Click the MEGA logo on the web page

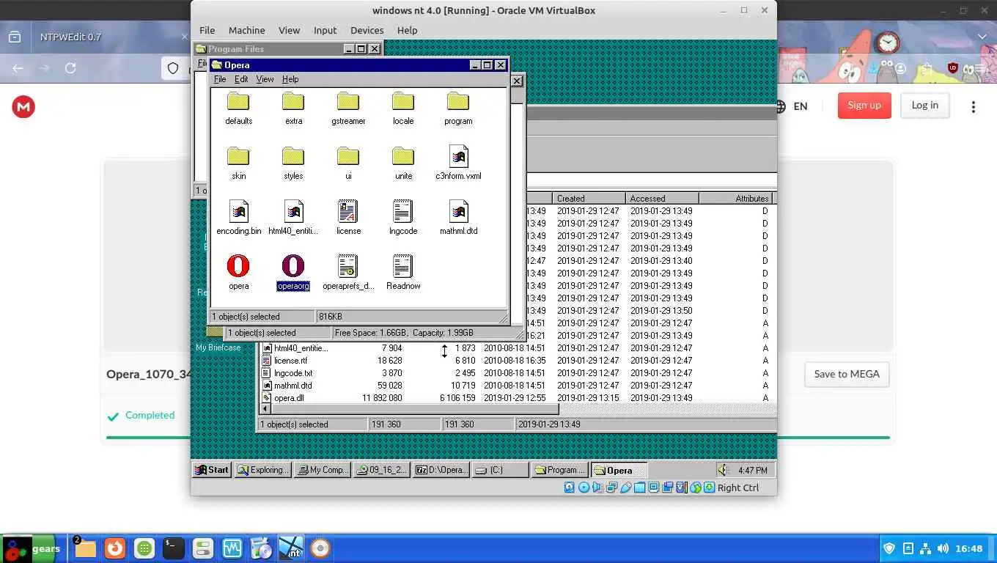[23, 107]
